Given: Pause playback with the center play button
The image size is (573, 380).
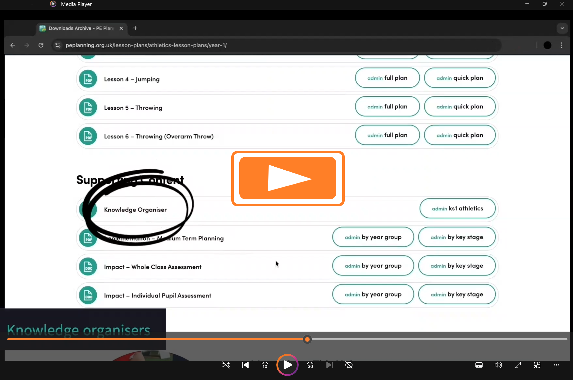Looking at the screenshot, I should pyautogui.click(x=287, y=365).
